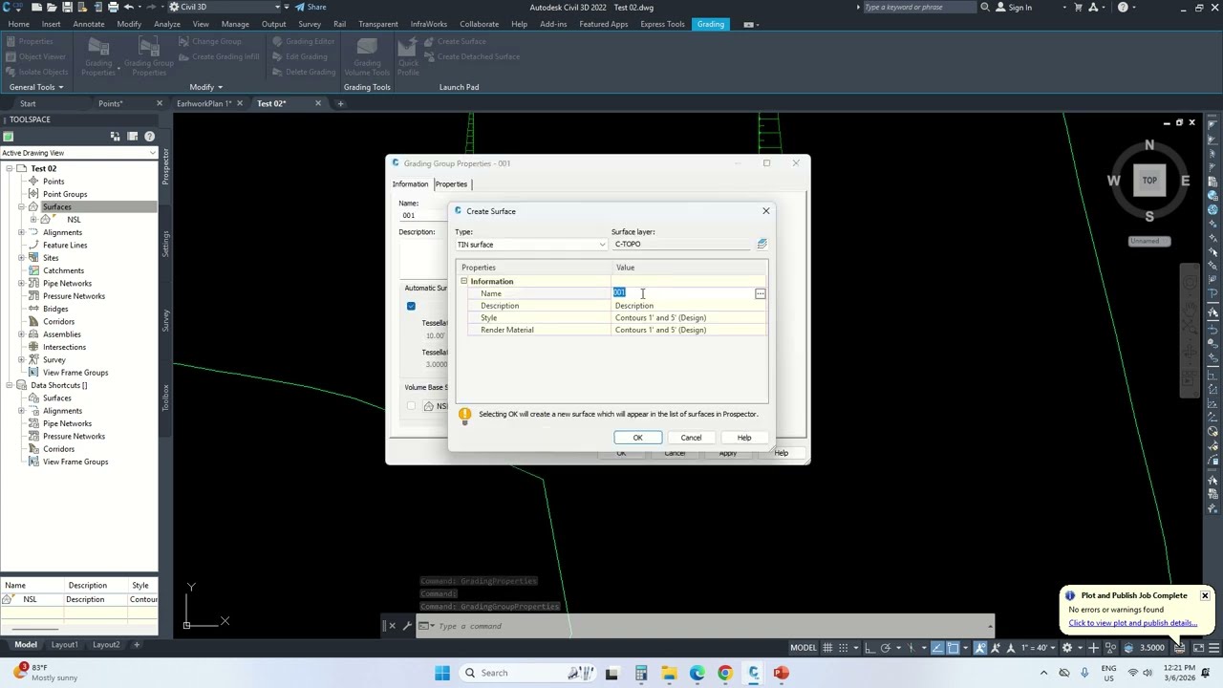Image resolution: width=1223 pixels, height=688 pixels.
Task: Open the Active Drawing View dropdown
Action: point(78,153)
